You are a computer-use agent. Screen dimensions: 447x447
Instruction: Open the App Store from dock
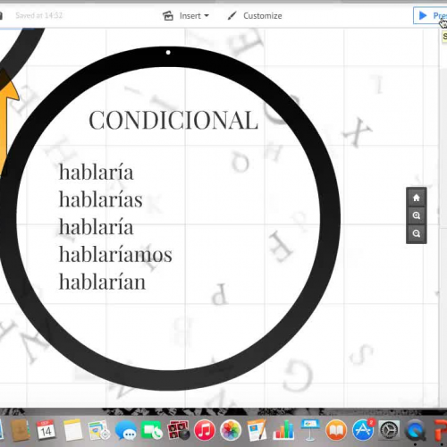(363, 430)
